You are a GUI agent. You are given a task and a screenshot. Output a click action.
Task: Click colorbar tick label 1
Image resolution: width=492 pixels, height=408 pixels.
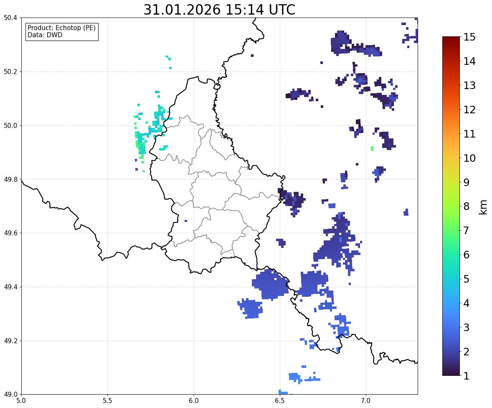pyautogui.click(x=467, y=376)
